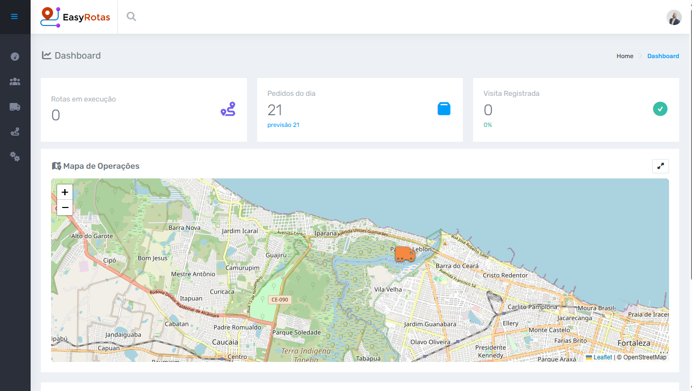Open the Dashboard via the speedometer sidebar icon
692x391 pixels.
click(15, 56)
